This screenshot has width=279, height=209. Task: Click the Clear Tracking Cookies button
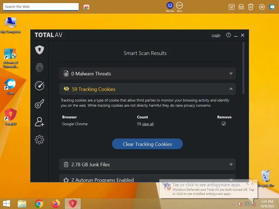point(147,144)
